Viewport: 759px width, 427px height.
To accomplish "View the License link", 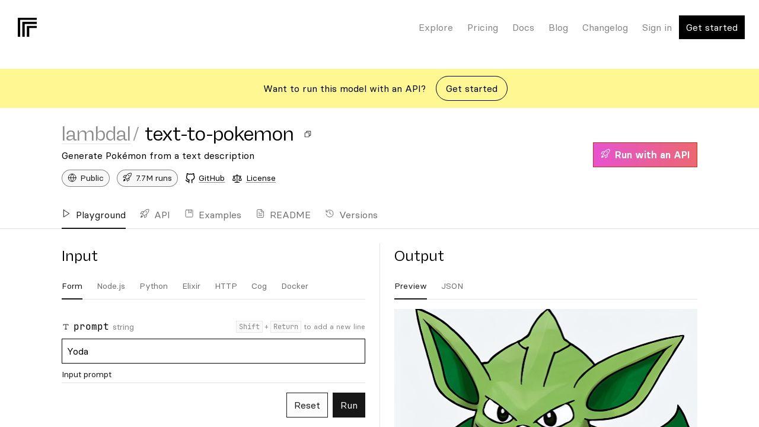I will coord(261,179).
